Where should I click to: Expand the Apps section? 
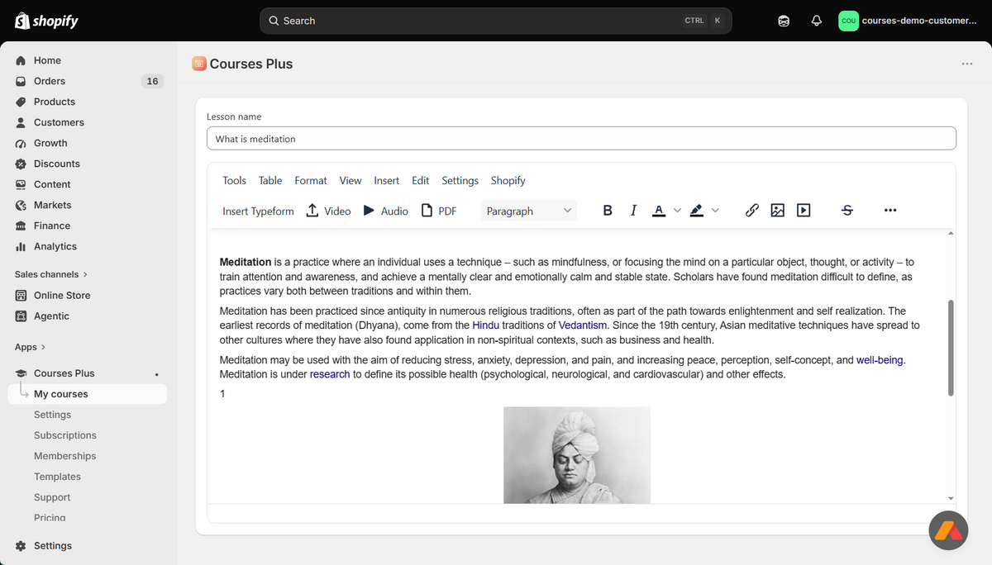pos(30,347)
